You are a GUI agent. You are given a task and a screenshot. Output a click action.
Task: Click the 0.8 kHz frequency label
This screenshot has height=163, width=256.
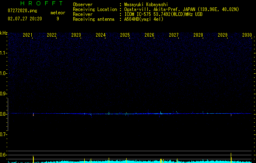point(3,114)
